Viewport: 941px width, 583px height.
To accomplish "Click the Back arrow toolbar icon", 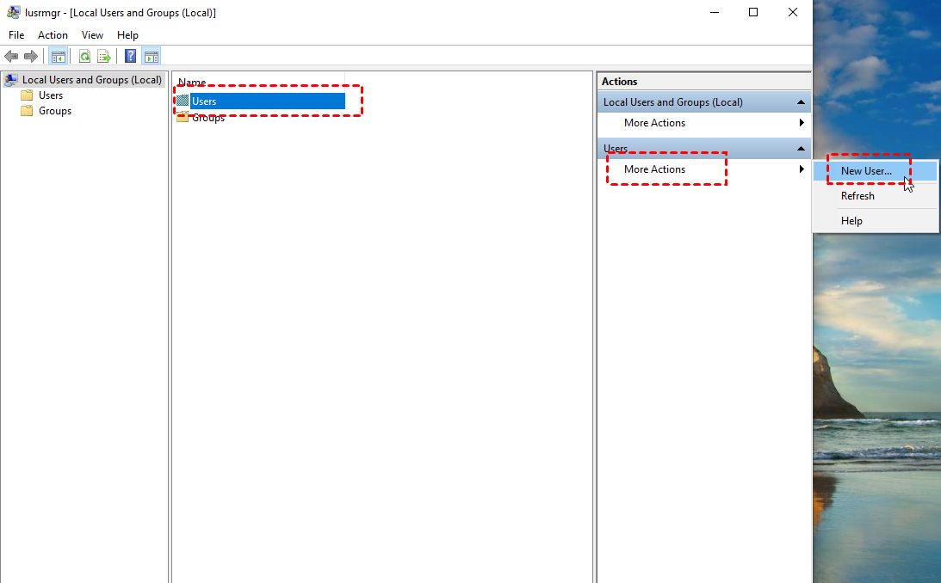I will point(11,57).
